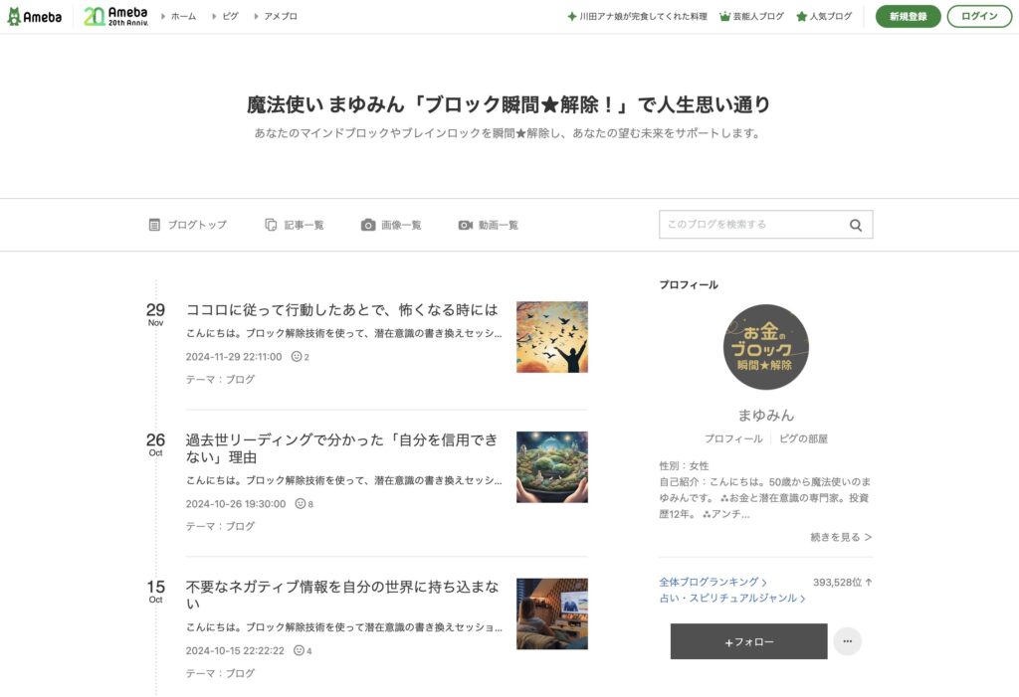The height and width of the screenshot is (697, 1019).
Task: Open 芸能人ブログ in top menu
Action: 751,16
